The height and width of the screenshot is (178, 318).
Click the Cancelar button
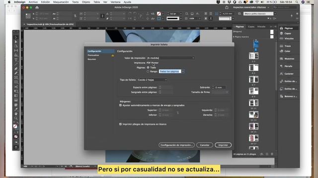tap(205, 145)
